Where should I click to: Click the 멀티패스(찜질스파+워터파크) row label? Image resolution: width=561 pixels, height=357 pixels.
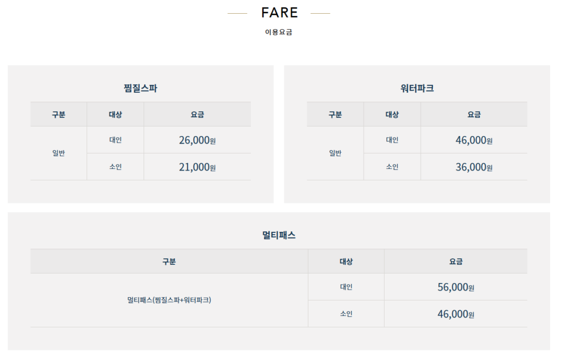tap(169, 301)
